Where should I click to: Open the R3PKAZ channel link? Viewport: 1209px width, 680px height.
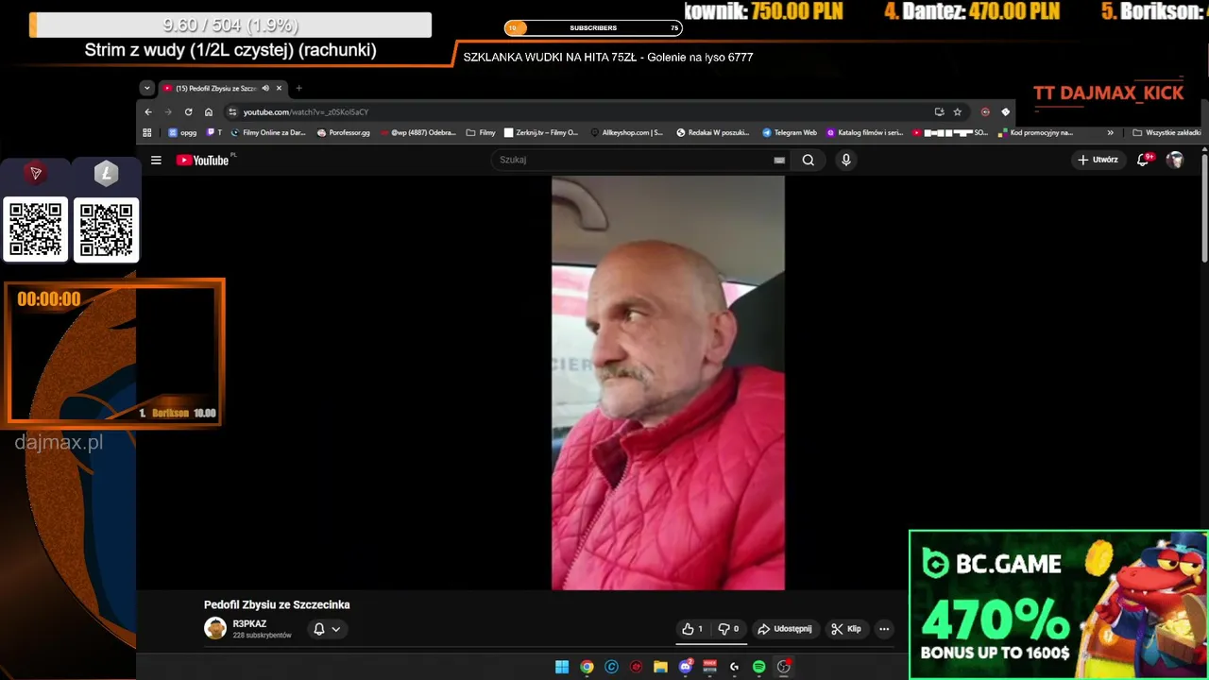(249, 623)
